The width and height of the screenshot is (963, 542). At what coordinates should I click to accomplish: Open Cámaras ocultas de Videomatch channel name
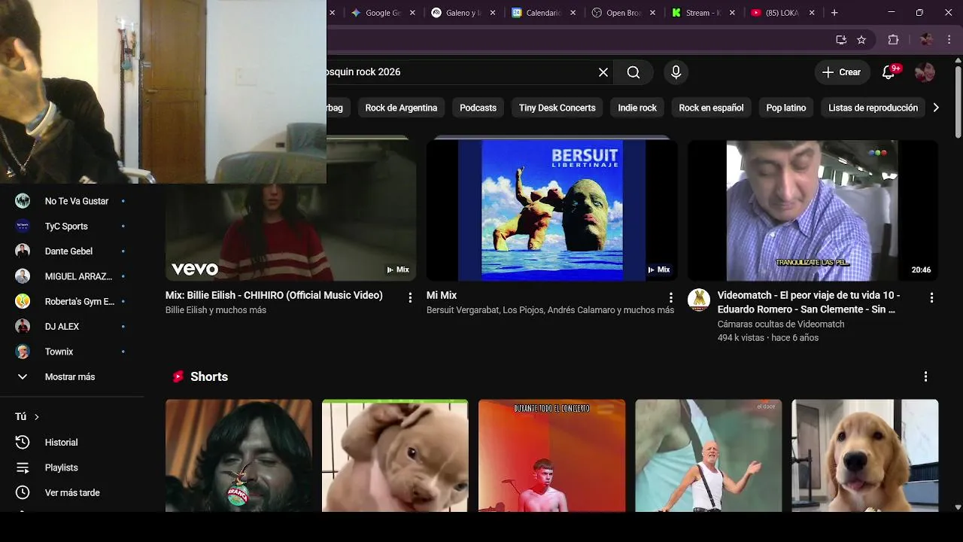click(x=781, y=324)
